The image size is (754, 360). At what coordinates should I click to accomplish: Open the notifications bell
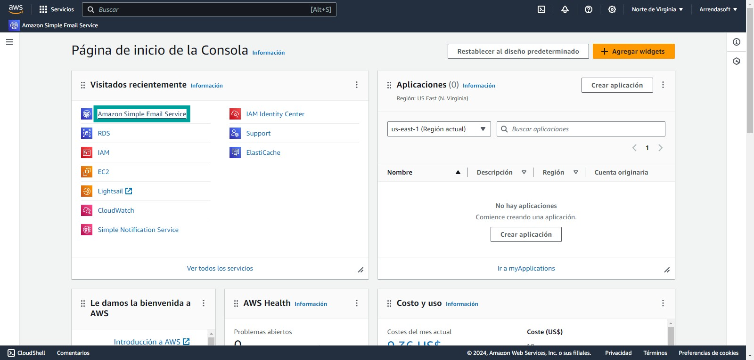[565, 9]
